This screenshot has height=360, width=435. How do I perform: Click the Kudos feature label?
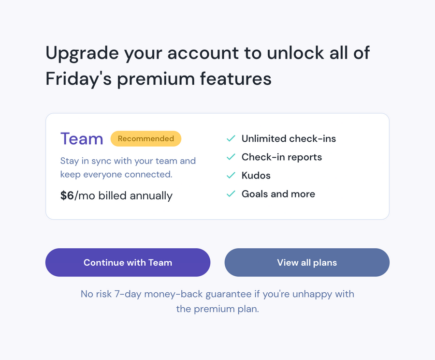click(256, 175)
